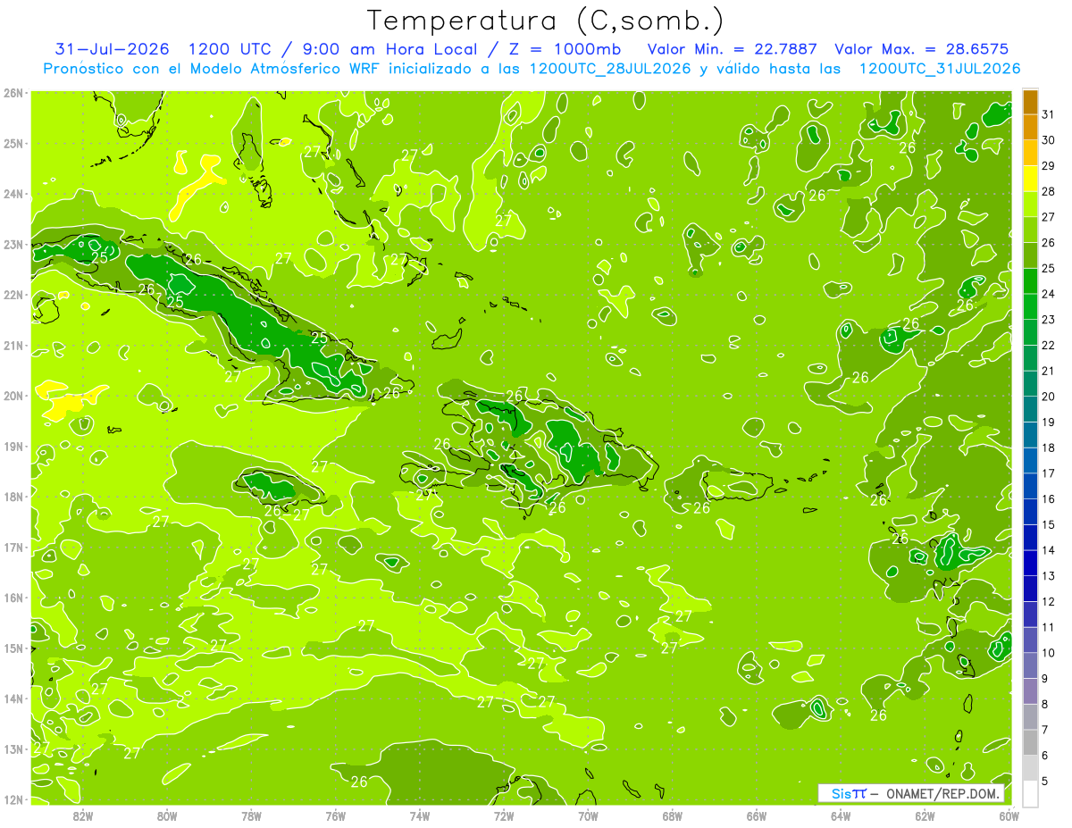This screenshot has width=1072, height=828.
Task: Click the "14N" latitude axis label
Action: tap(13, 698)
